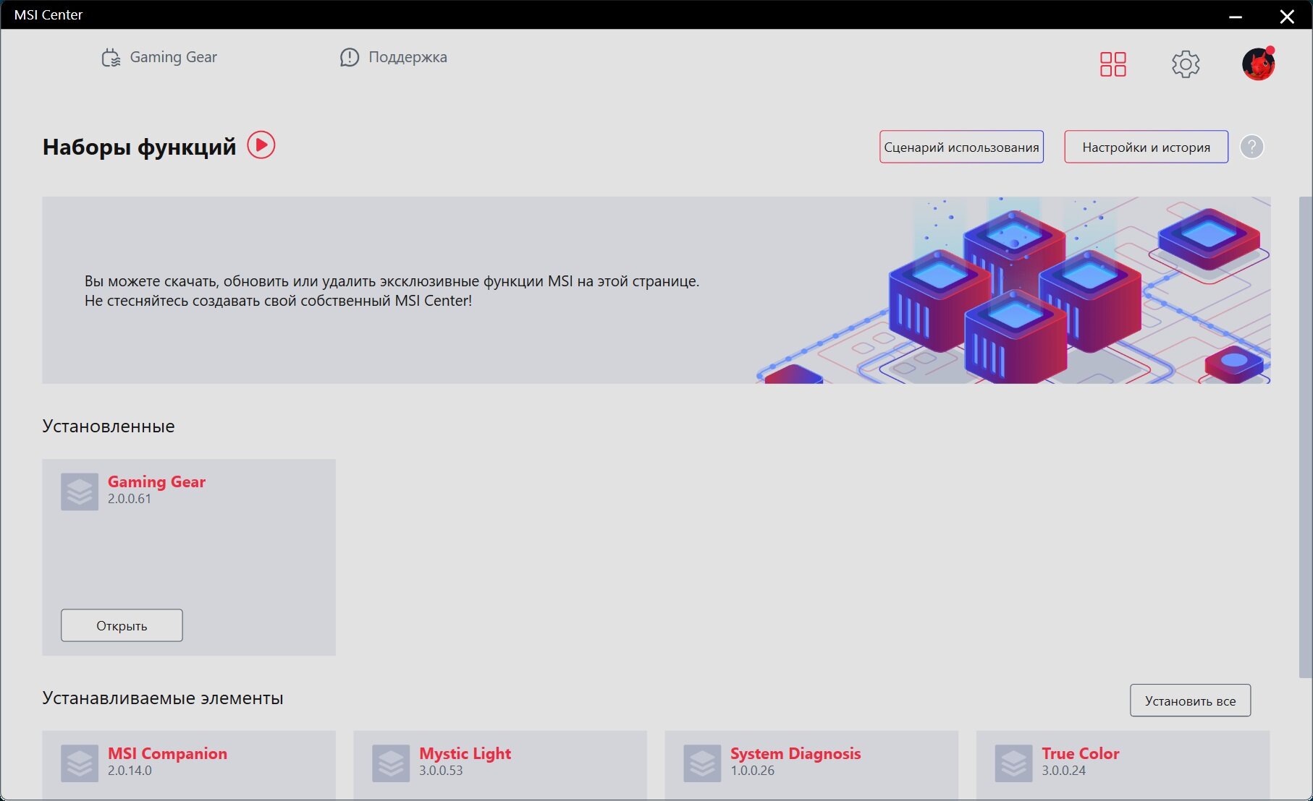
Task: Close the MSI Center window
Action: click(x=1287, y=16)
